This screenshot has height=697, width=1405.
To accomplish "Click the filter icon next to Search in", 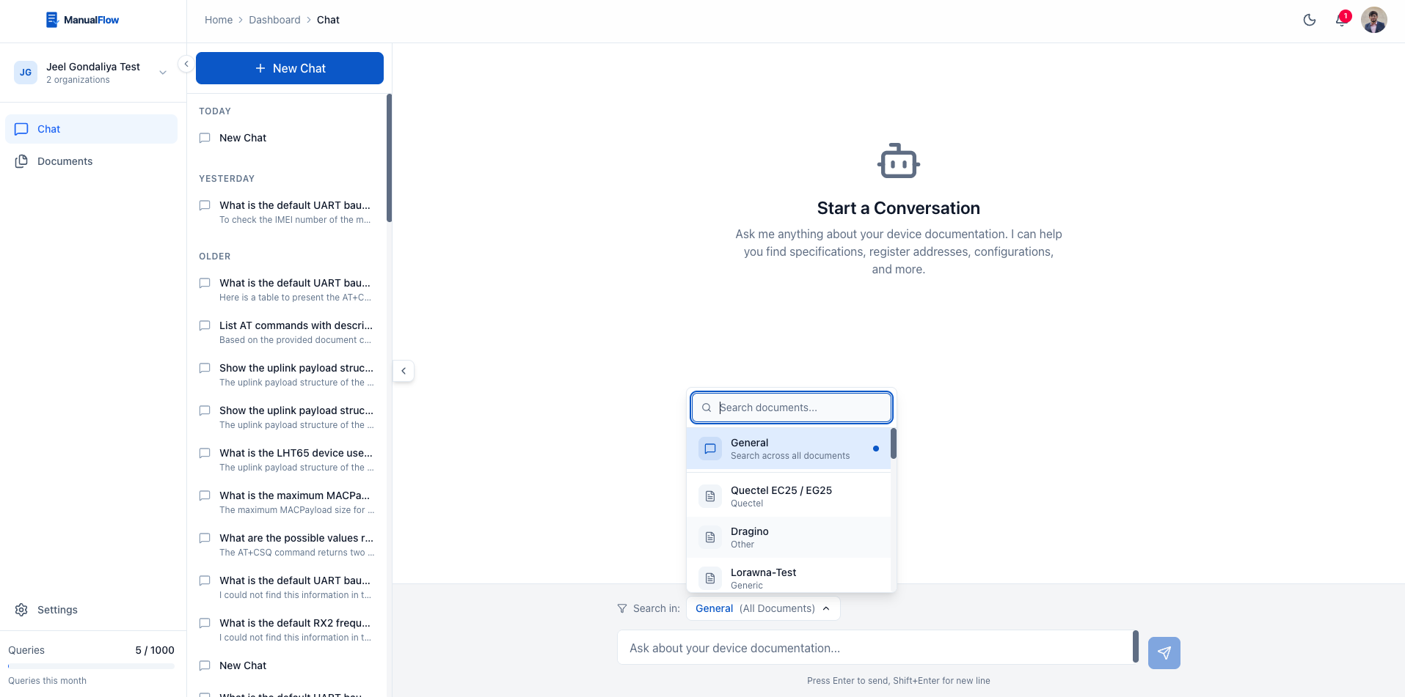I will [621, 608].
